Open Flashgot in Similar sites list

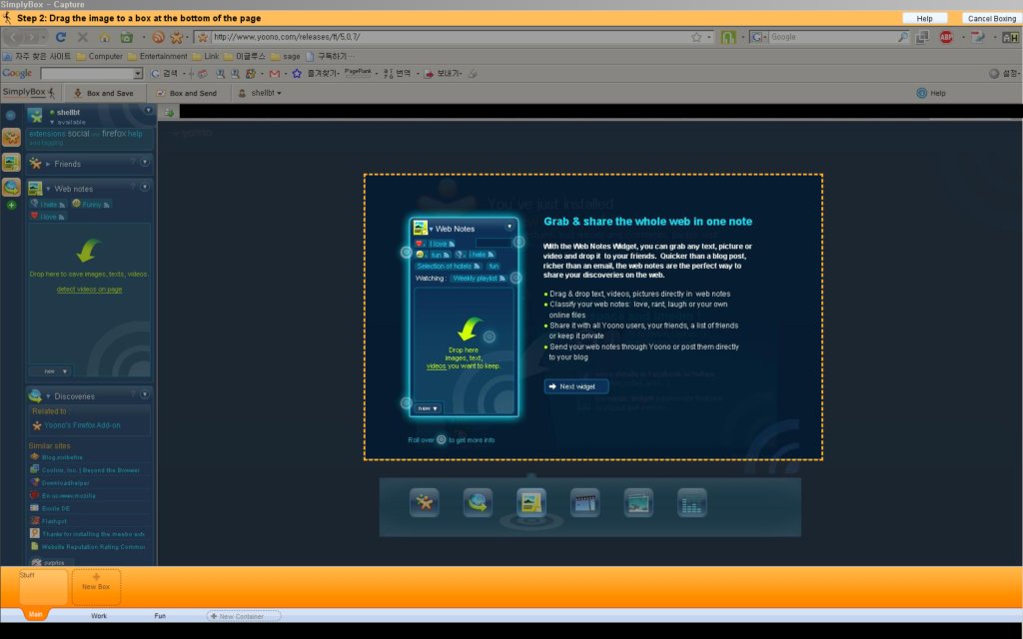click(54, 521)
